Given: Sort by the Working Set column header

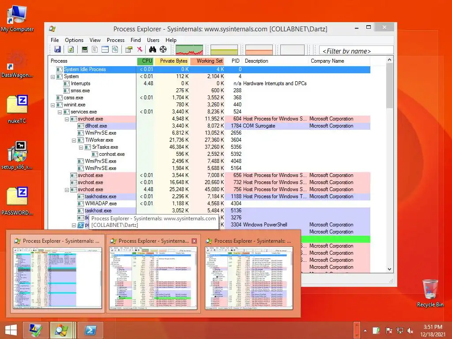Looking at the screenshot, I should [x=207, y=61].
